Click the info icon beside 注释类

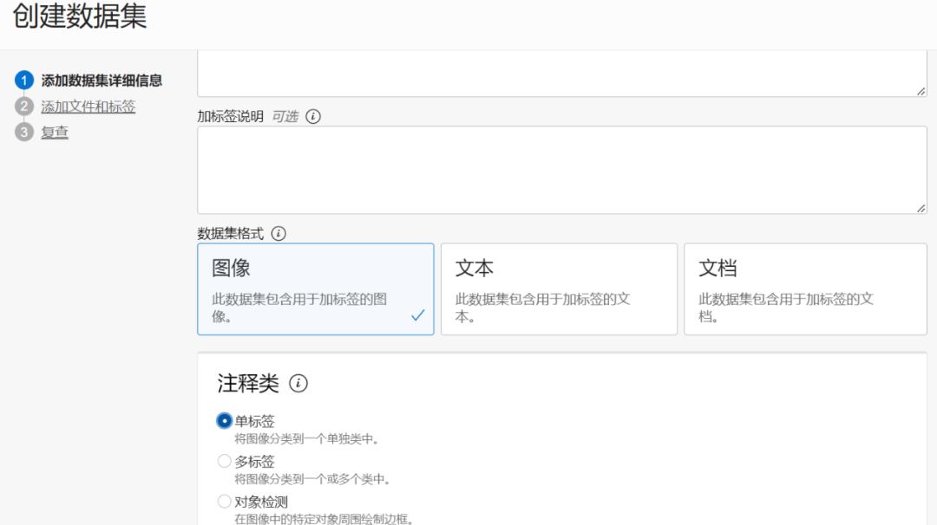click(298, 383)
